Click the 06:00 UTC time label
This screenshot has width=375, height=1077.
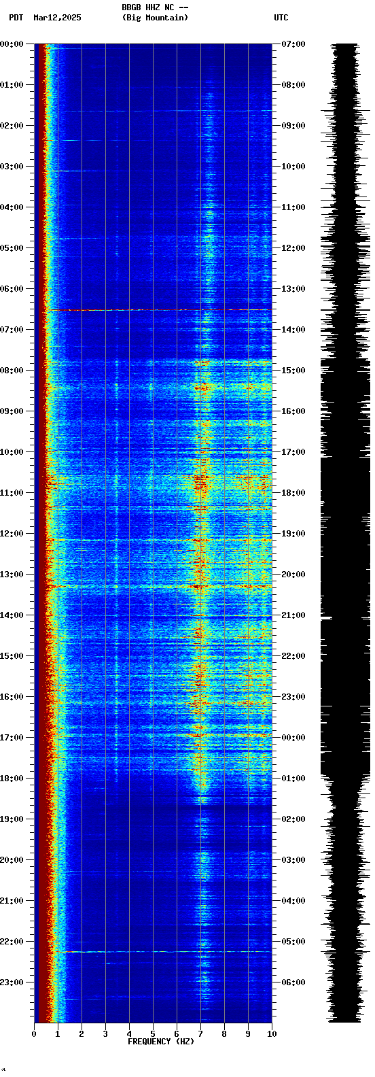pos(293,982)
